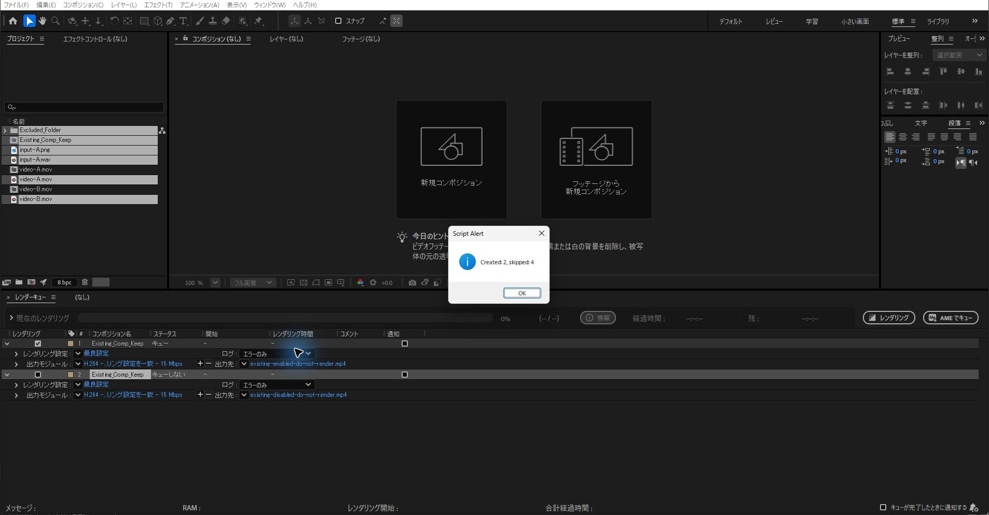Click the 最良設定 link for queue item 1
The width and height of the screenshot is (989, 515).
96,353
